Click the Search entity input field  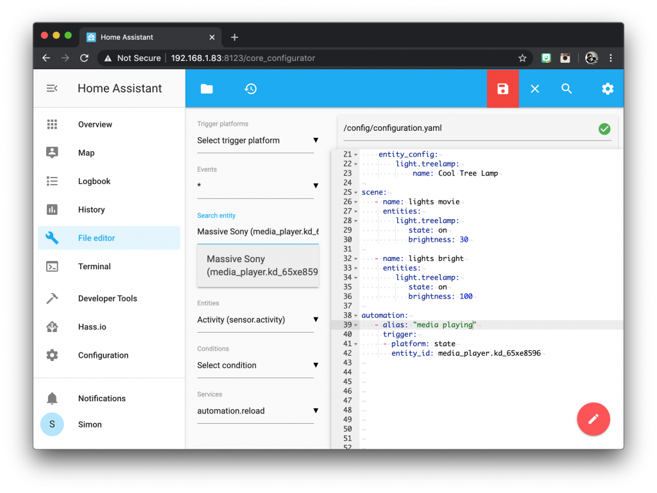point(258,232)
